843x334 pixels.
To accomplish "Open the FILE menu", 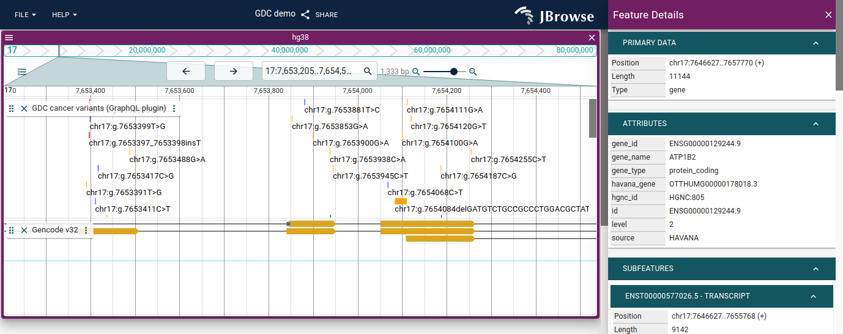I will [25, 14].
